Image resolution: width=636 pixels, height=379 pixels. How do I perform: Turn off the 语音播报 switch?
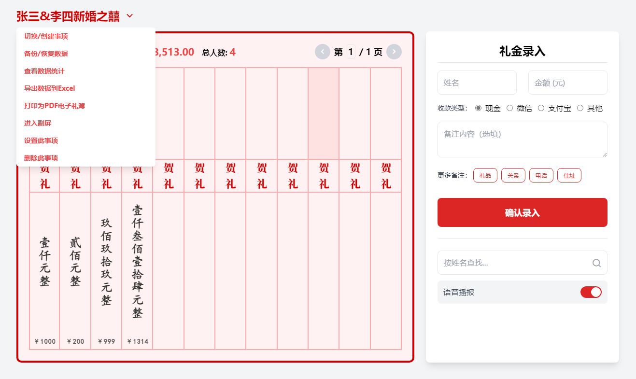(x=591, y=292)
